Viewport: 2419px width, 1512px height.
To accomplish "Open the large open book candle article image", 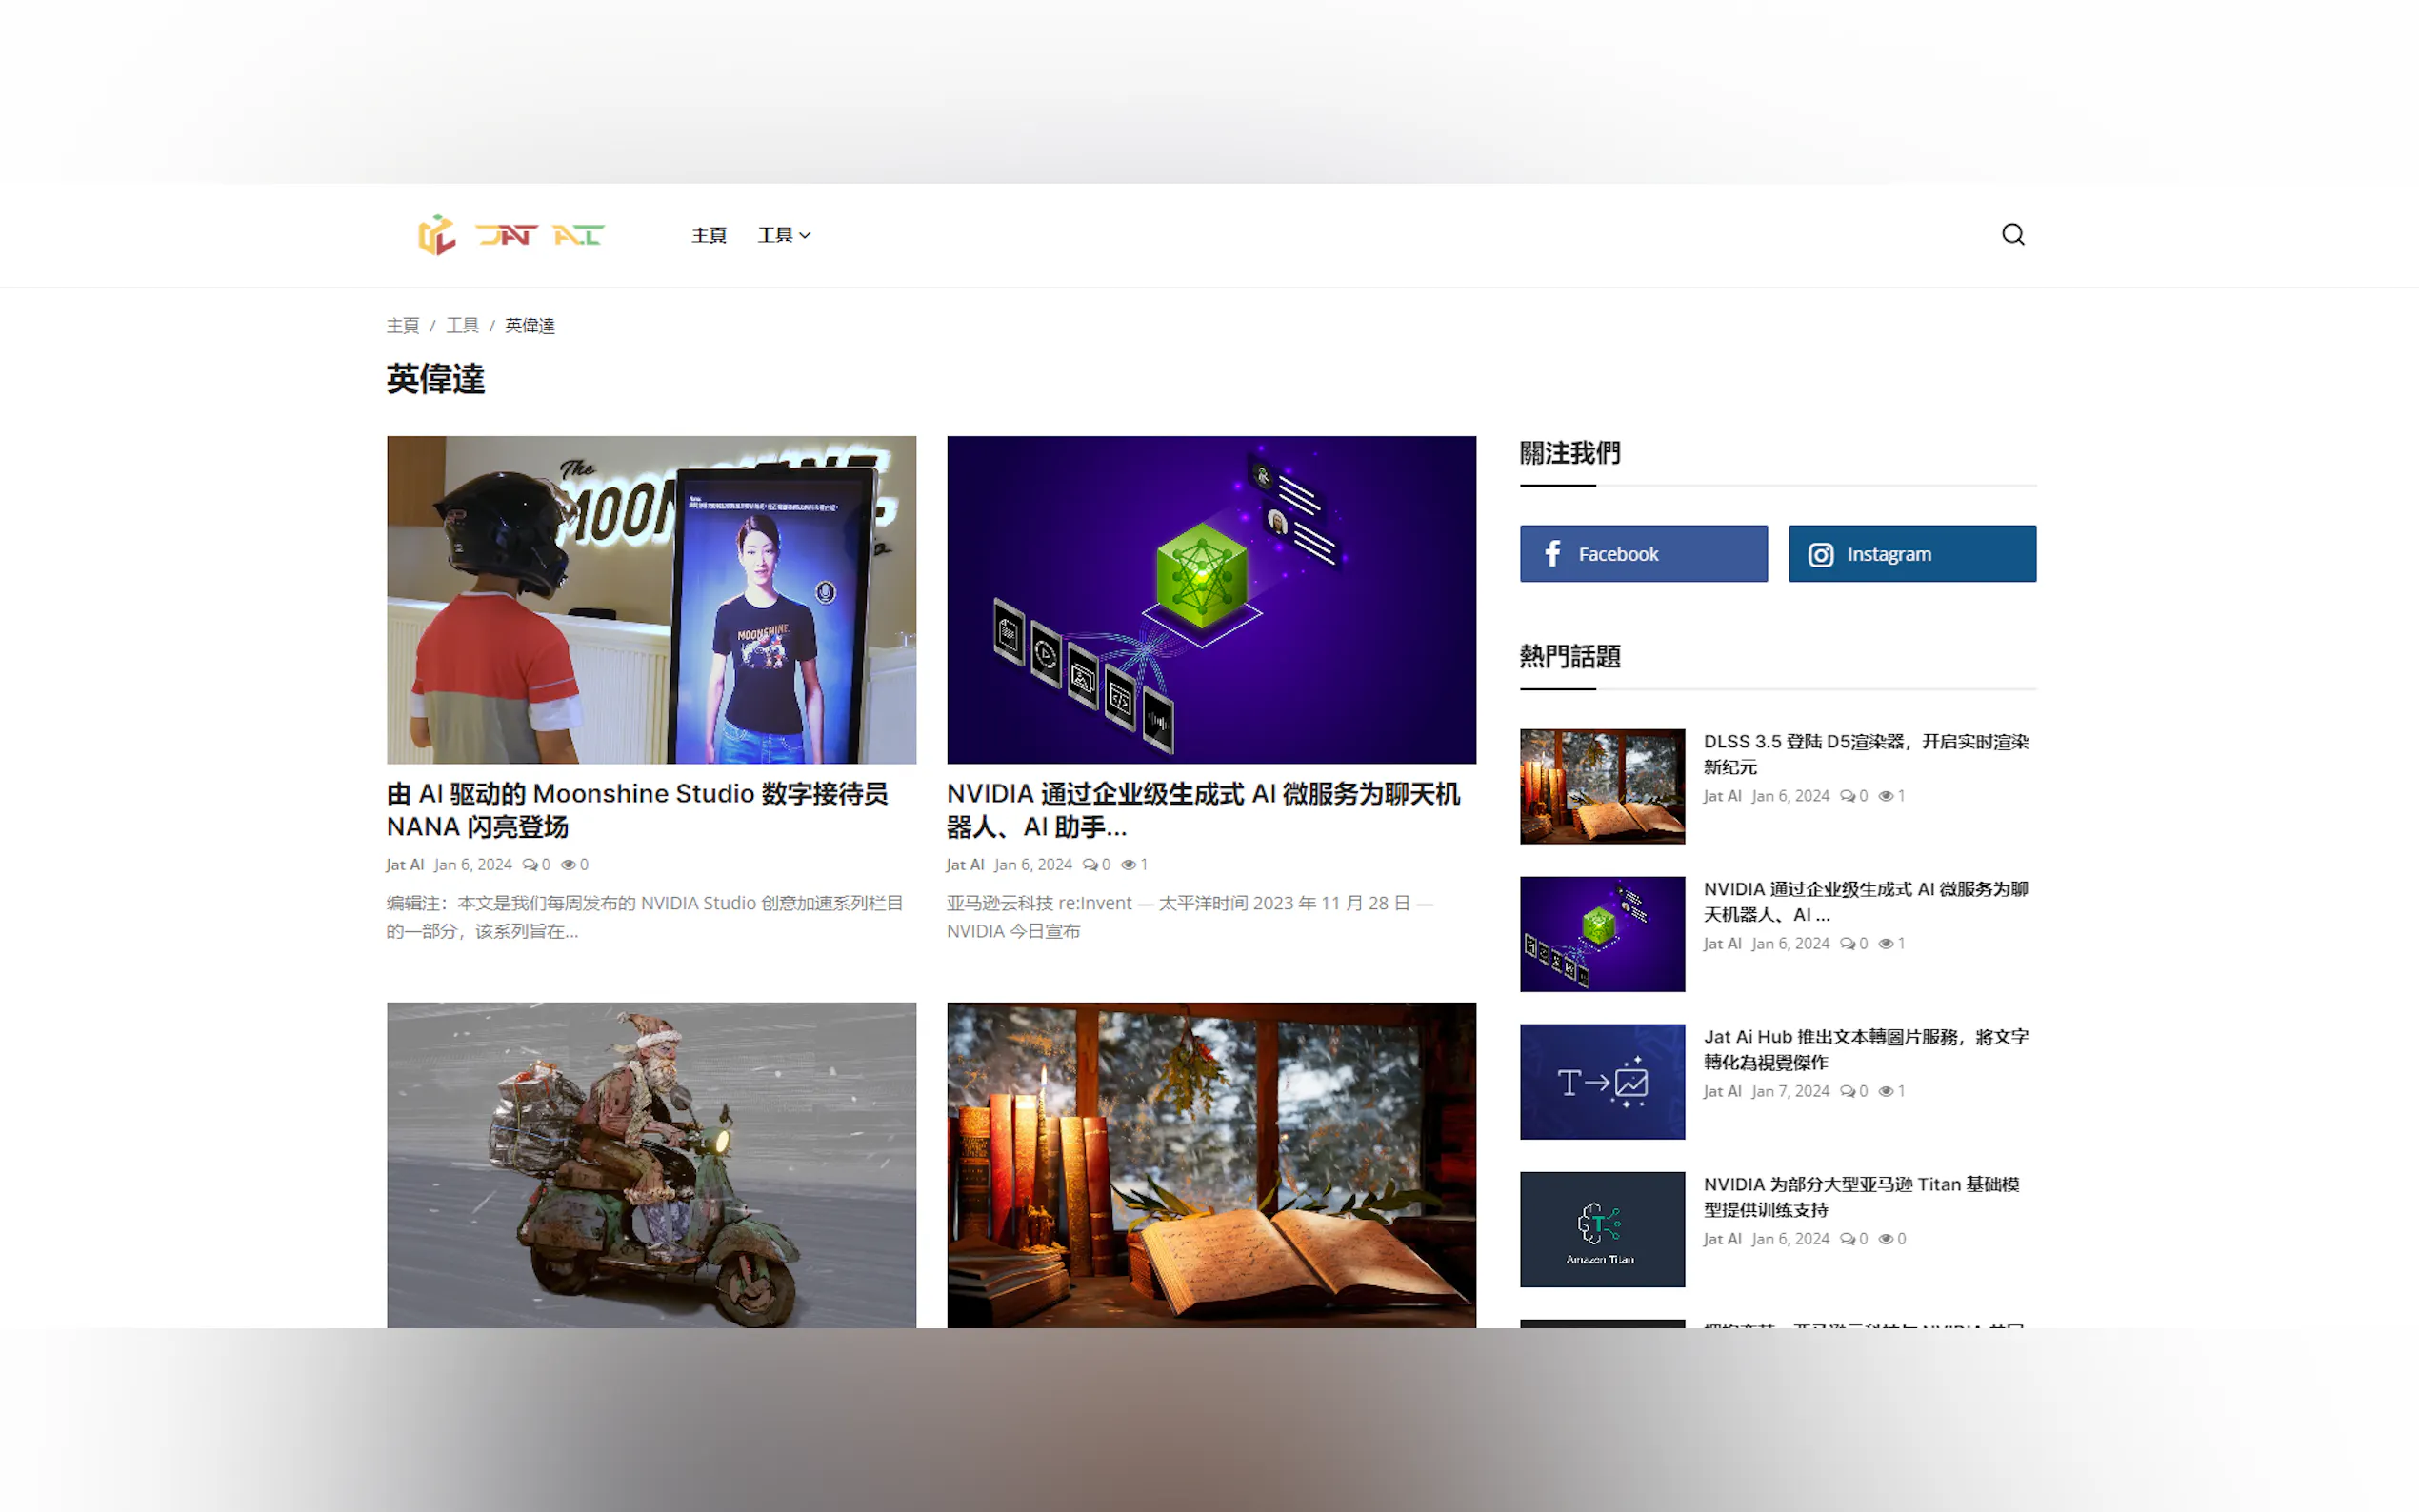I will pos(1210,1164).
